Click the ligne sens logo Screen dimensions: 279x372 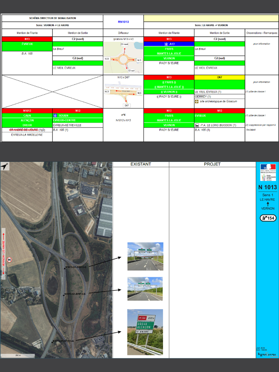(x=267, y=354)
